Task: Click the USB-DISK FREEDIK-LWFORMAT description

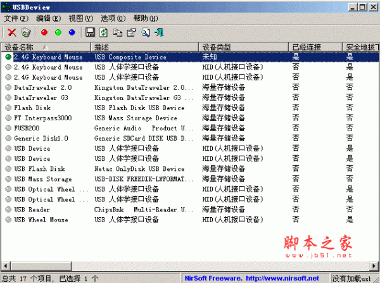Action: click(x=144, y=179)
